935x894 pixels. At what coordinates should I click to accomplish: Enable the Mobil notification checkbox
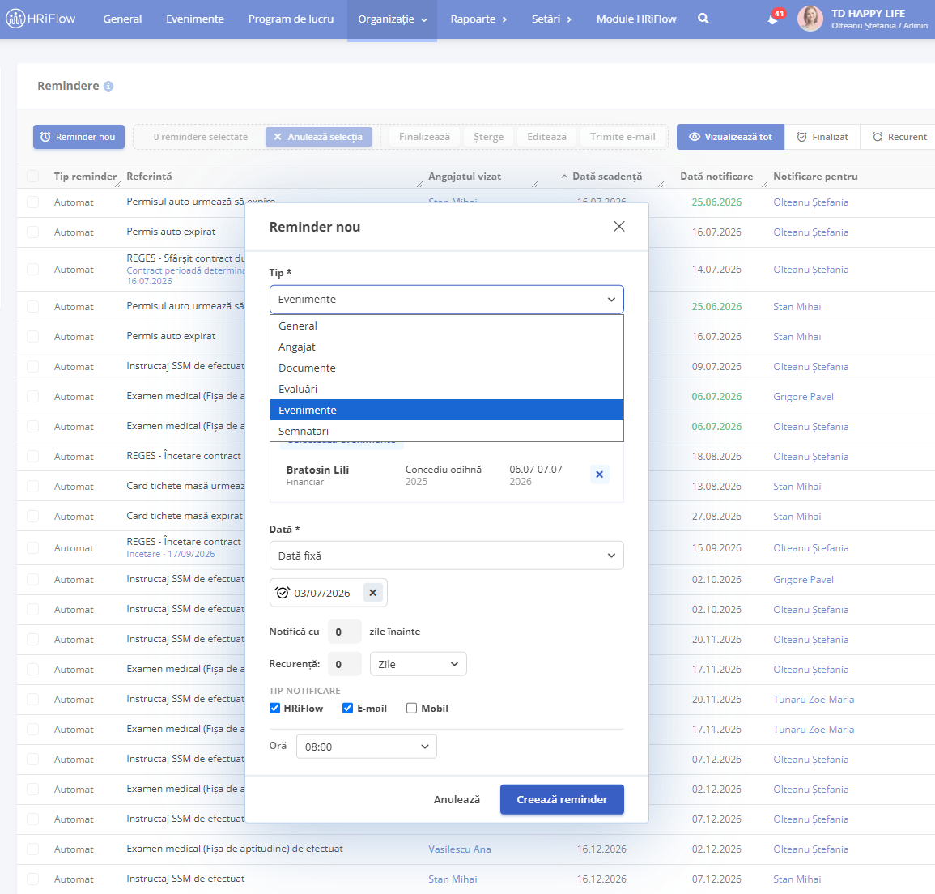(x=411, y=709)
